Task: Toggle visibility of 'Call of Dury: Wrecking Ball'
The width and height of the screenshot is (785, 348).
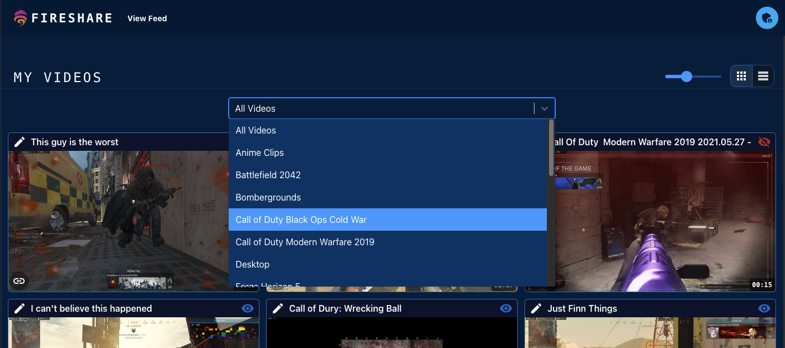Action: click(x=506, y=308)
